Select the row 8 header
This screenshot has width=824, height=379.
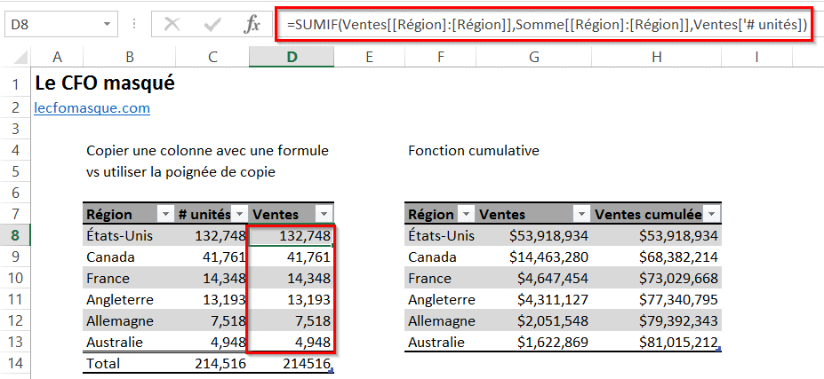[x=15, y=235]
